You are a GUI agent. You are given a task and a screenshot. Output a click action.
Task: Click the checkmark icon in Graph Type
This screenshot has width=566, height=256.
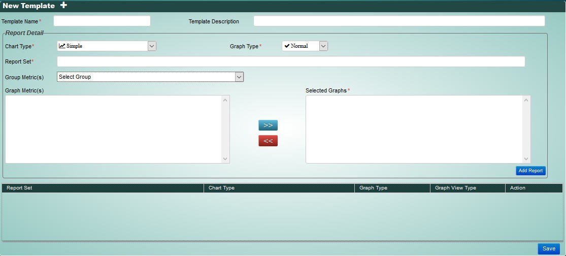tap(287, 46)
